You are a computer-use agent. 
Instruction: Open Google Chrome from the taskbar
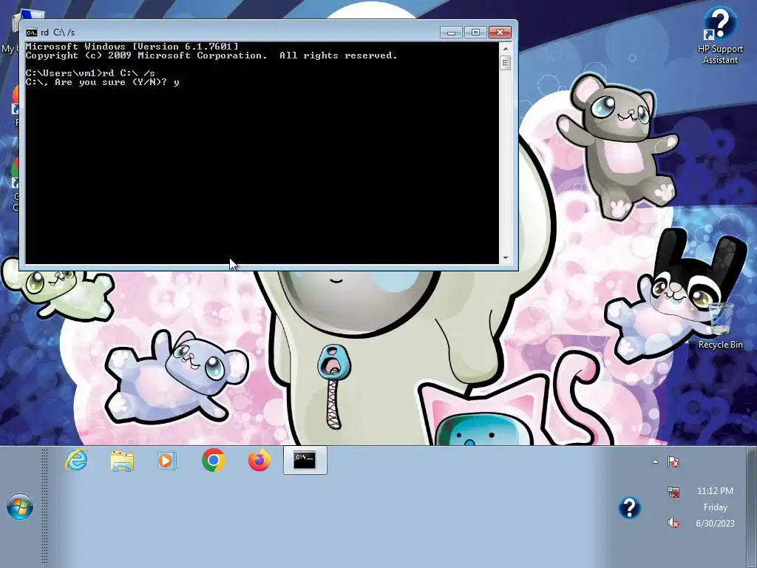213,460
